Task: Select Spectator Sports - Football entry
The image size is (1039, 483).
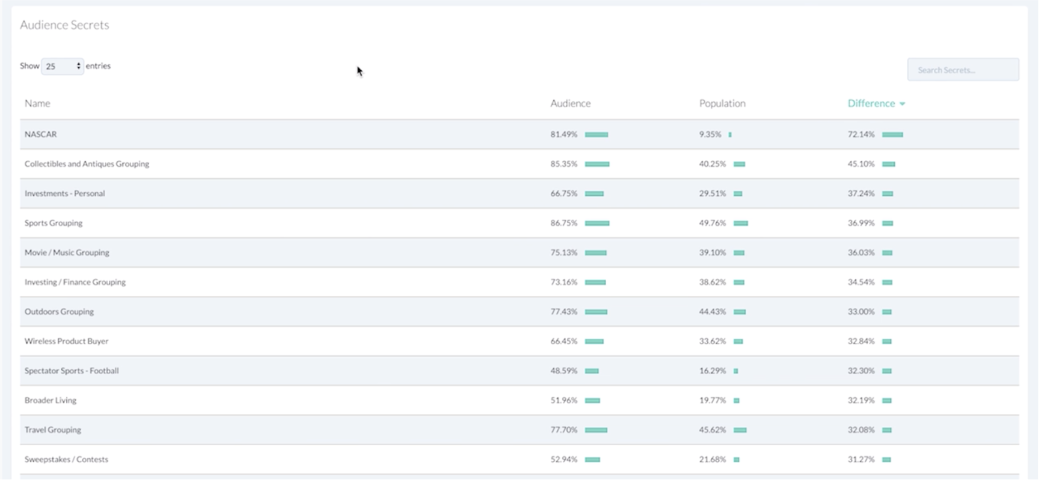Action: pyautogui.click(x=71, y=371)
